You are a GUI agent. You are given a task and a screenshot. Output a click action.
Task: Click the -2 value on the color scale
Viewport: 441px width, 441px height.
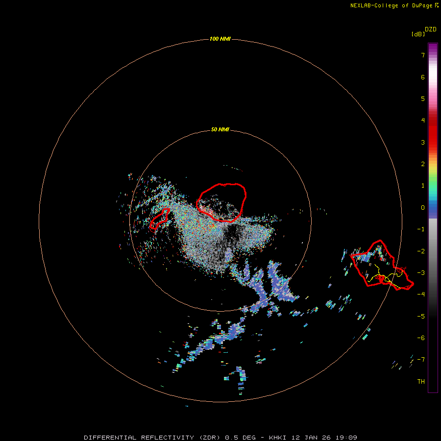click(421, 251)
